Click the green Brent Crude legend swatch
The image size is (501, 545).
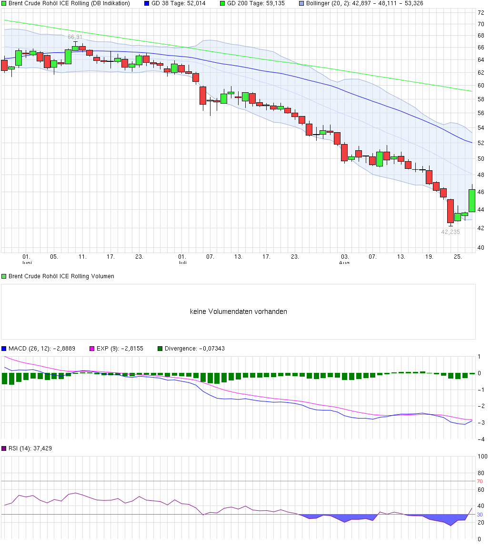coord(4,3)
